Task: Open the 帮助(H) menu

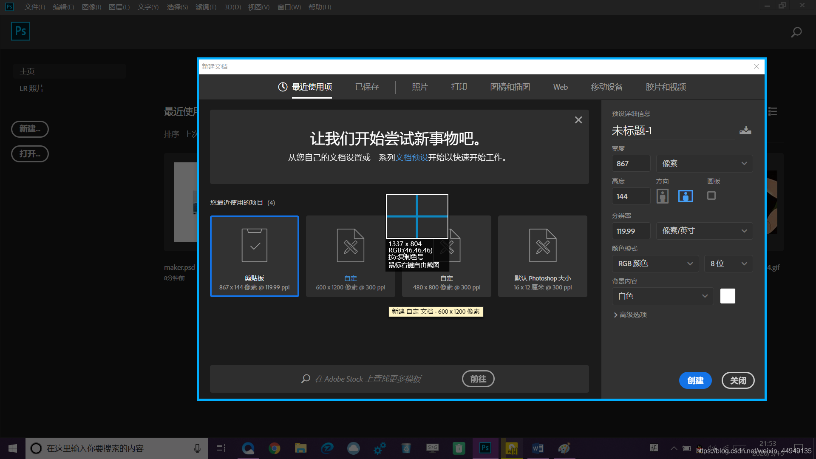Action: [320, 7]
